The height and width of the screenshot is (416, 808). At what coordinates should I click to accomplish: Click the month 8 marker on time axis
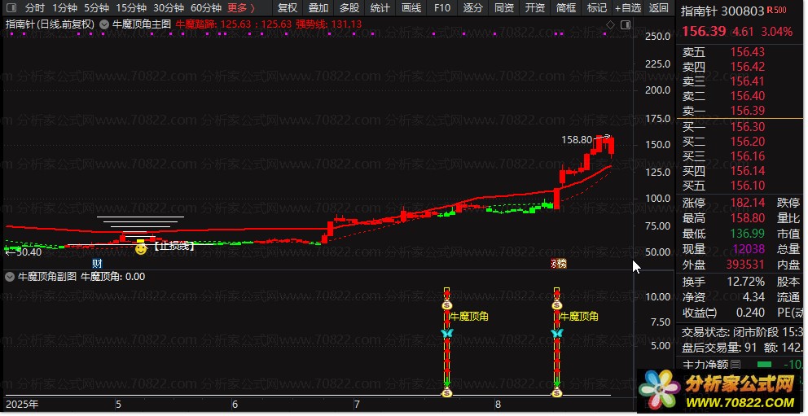pos(498,405)
